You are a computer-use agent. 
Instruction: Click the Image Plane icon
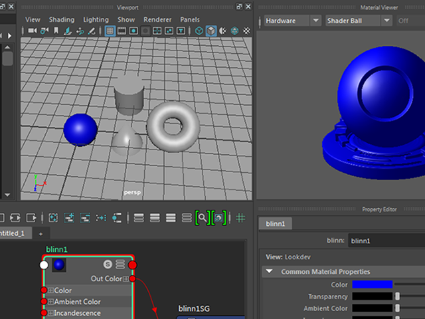68,31
